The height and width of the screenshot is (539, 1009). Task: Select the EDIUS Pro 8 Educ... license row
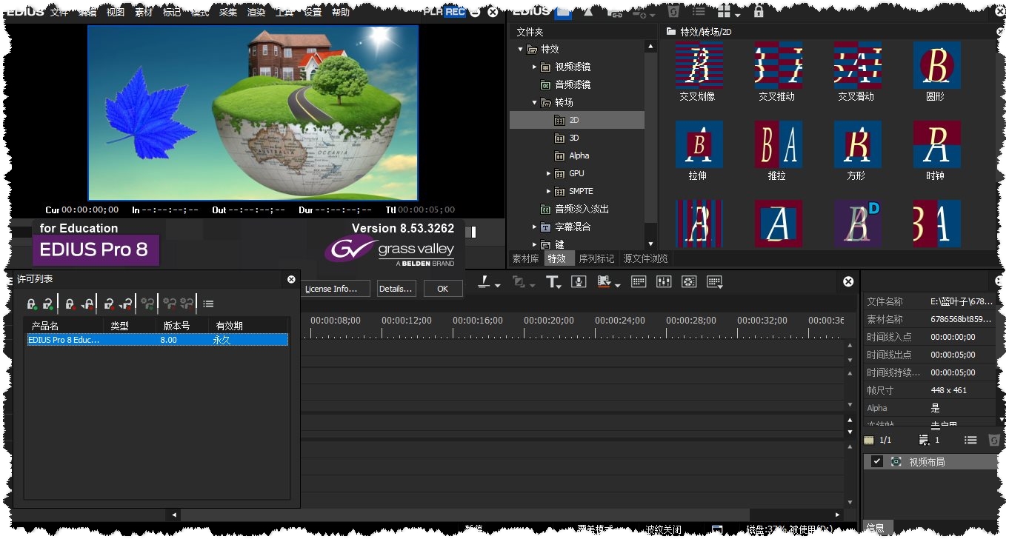click(157, 340)
